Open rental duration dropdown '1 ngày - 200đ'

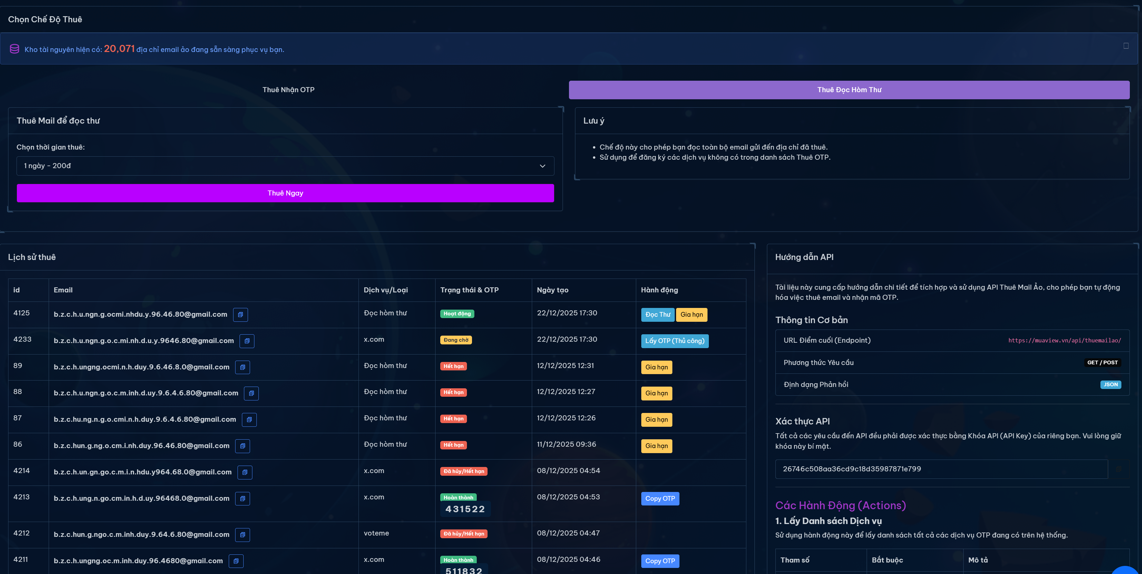pyautogui.click(x=285, y=166)
